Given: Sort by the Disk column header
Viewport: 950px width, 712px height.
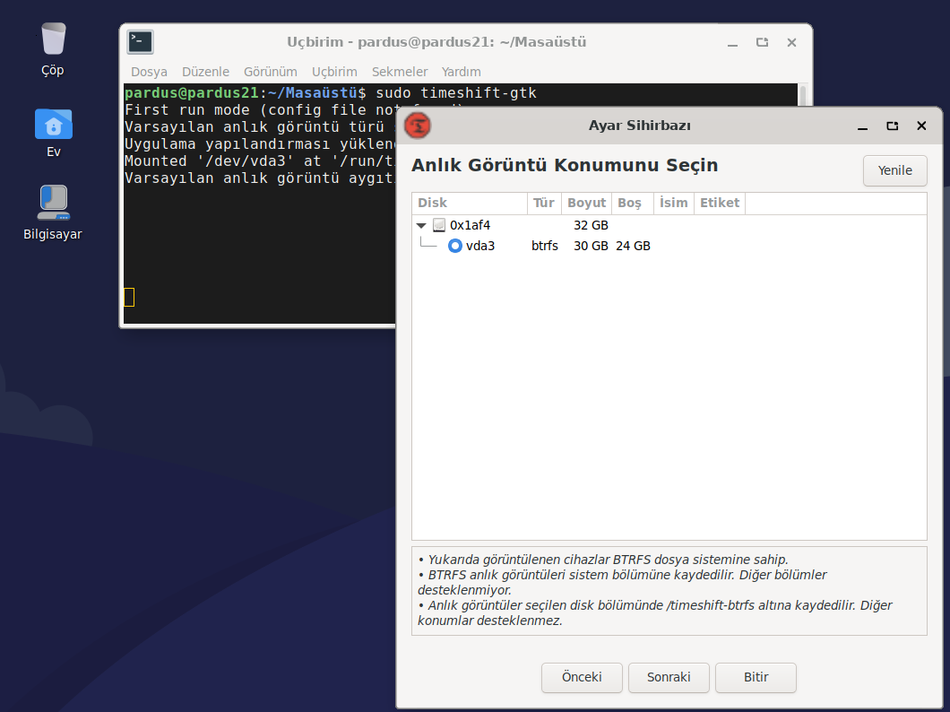Looking at the screenshot, I should click(470, 203).
